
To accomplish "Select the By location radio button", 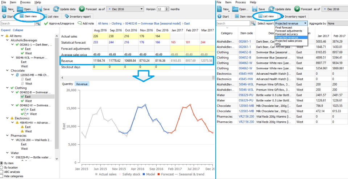I will point(1,167).
